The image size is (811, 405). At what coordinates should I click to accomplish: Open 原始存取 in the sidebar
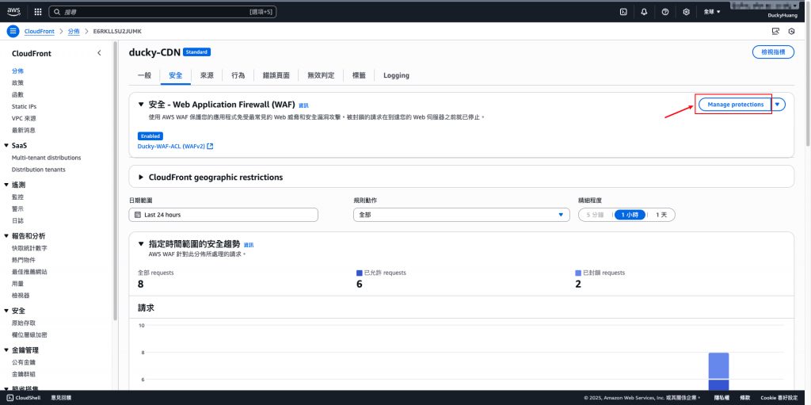click(24, 323)
